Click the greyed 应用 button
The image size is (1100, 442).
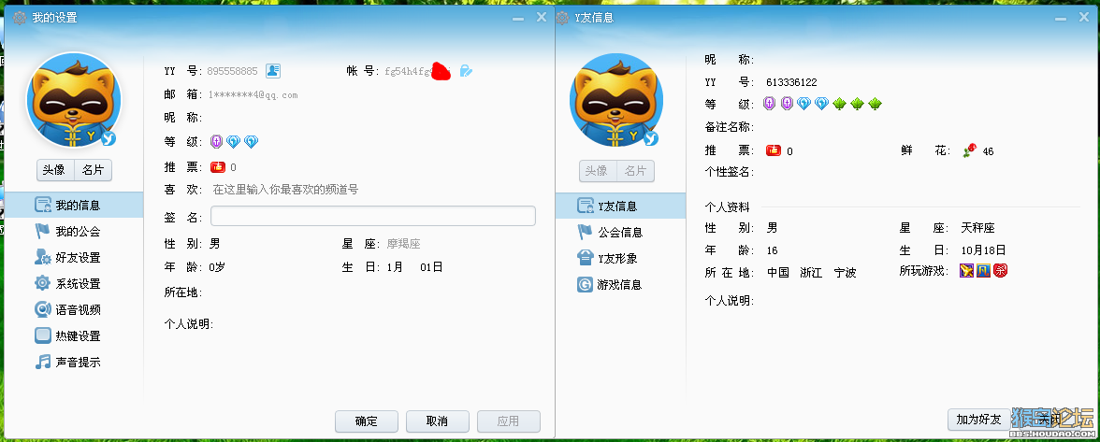click(x=509, y=421)
